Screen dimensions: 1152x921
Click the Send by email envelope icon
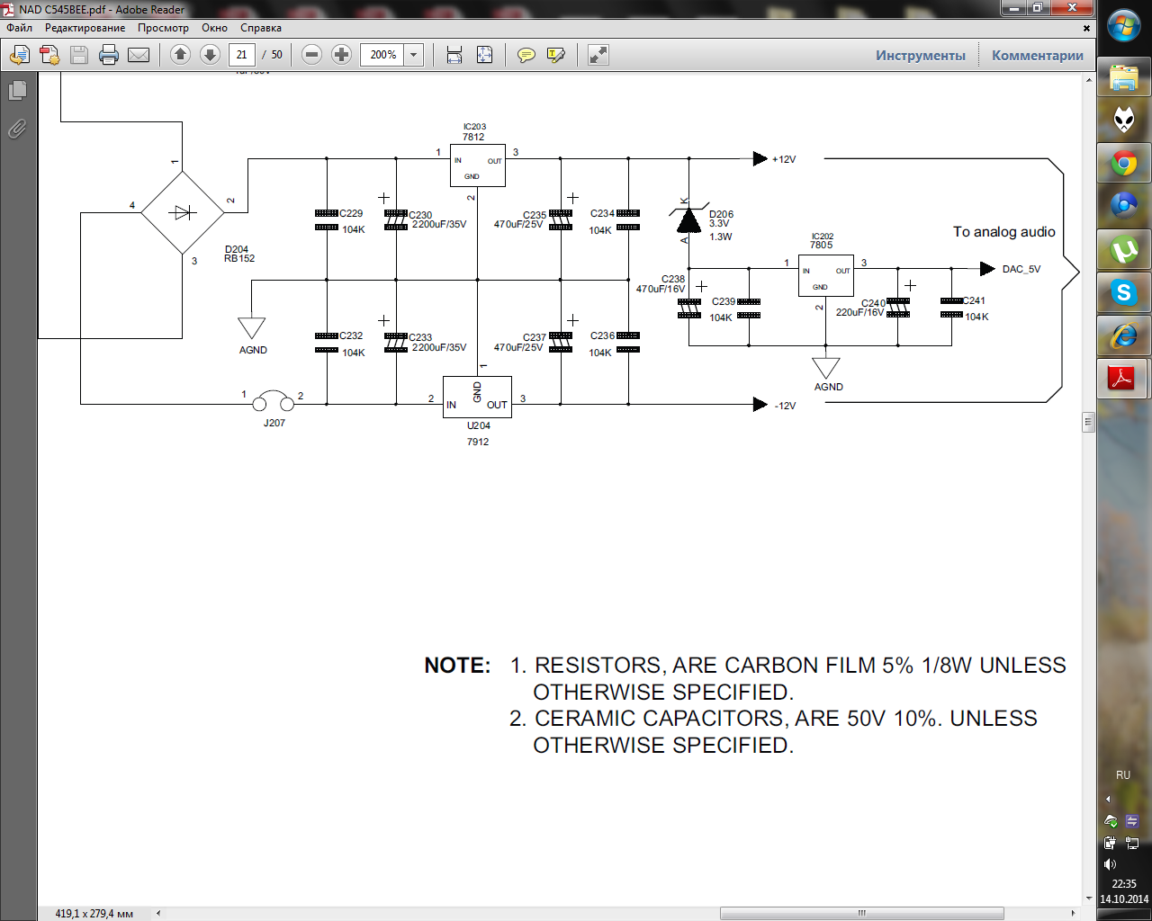(x=139, y=55)
